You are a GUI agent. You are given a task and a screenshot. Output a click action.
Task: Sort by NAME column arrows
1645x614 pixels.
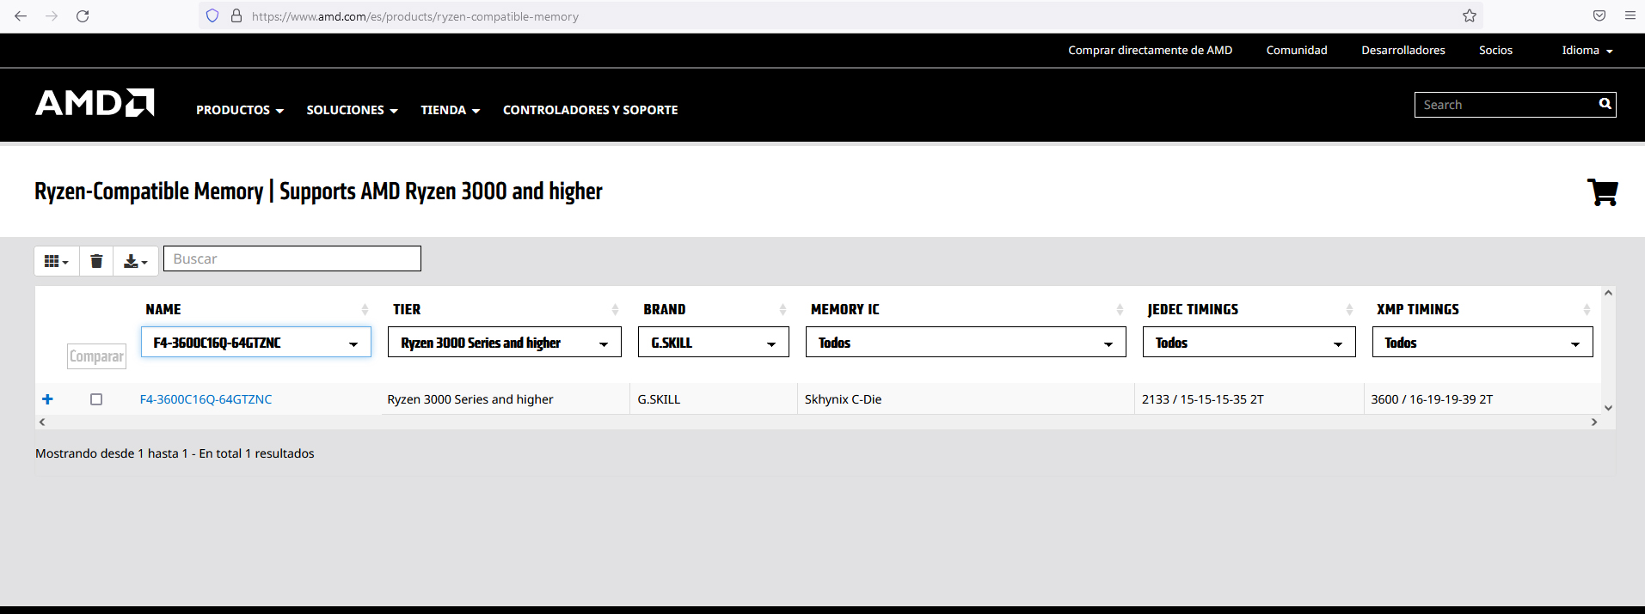pos(365,309)
